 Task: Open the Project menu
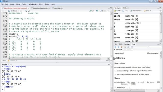(x=24, y=4)
